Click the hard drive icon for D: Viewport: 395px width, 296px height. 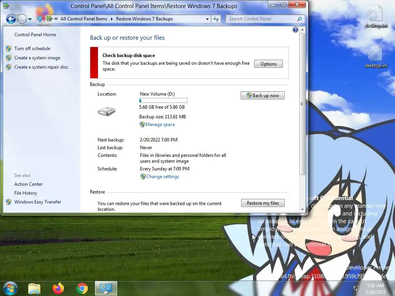pyautogui.click(x=106, y=111)
